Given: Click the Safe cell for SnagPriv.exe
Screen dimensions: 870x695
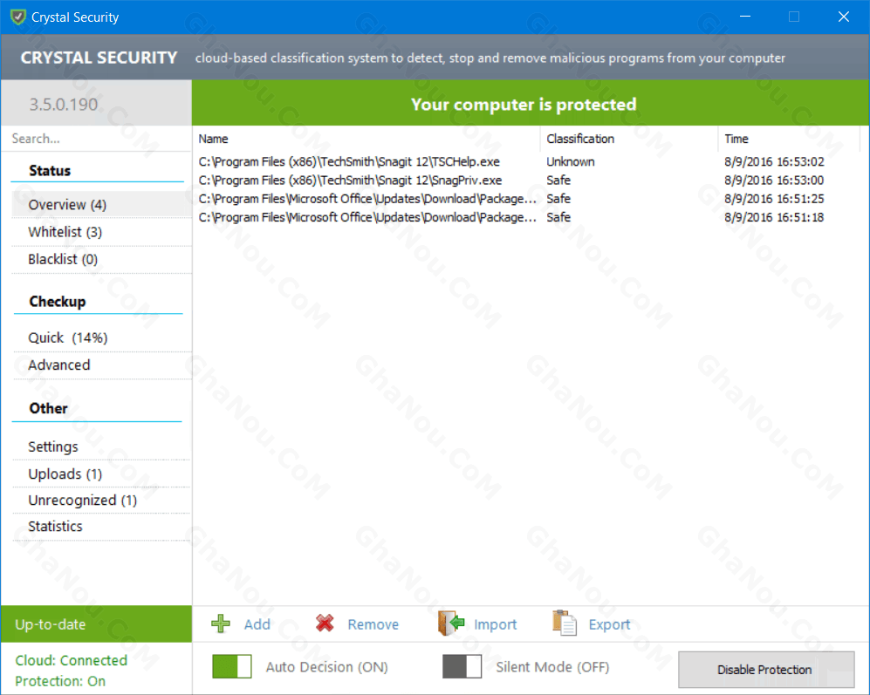Looking at the screenshot, I should tap(558, 181).
